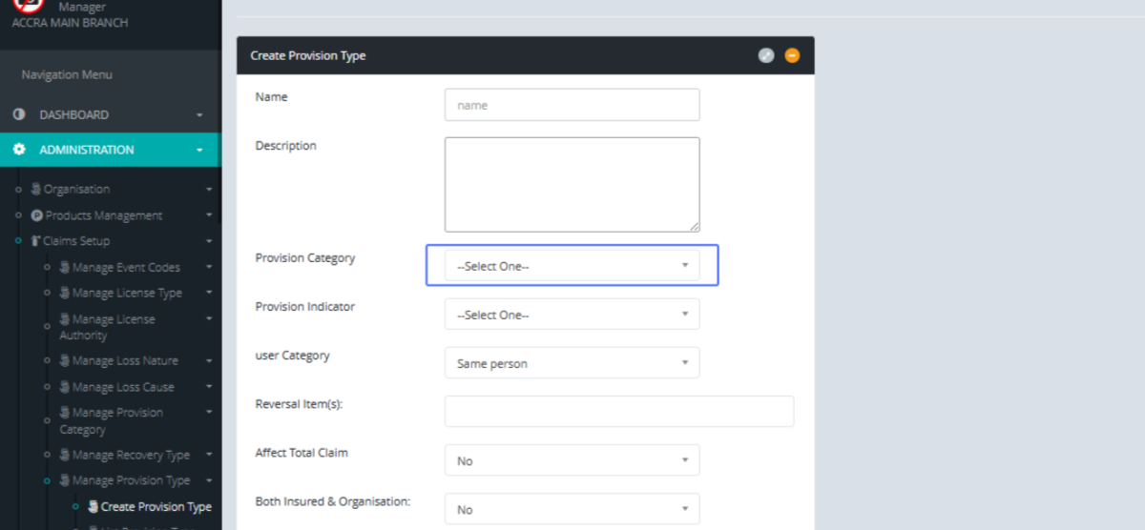Open the Provision Category dropdown
This screenshot has width=1145, height=530.
[x=572, y=266]
